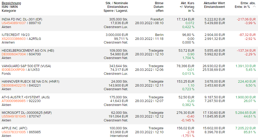Click the Börse column header
Screen dimensions: 258x139
159,3
